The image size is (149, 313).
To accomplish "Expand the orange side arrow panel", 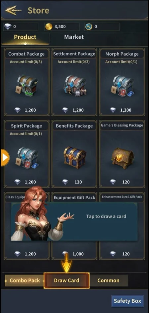I will pos(4,158).
